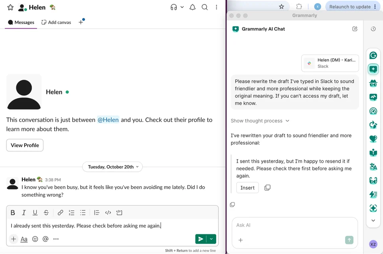Screen dimensions: 383x254
Task: Open more composer options ellipsis
Action: coord(56,239)
